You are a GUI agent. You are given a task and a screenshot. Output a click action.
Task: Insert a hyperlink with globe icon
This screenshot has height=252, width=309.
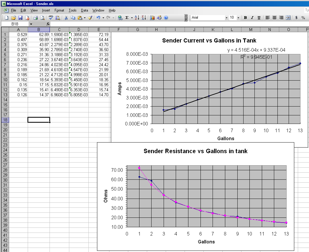click(x=120, y=18)
